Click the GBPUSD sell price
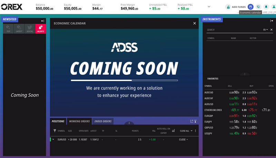Screen dimensions: 276x158 pyautogui.click(x=234, y=128)
